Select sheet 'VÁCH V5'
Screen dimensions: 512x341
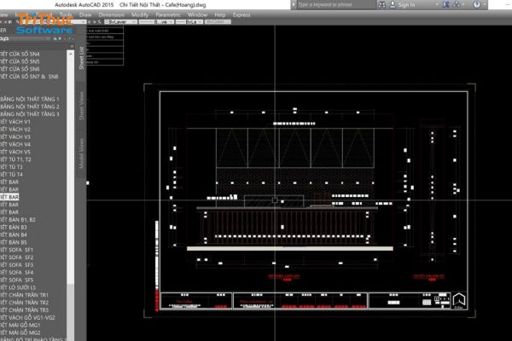pos(15,152)
